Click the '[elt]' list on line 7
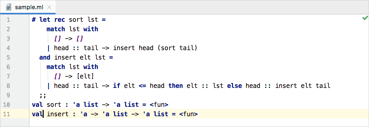This screenshot has height=127, width=369. (85, 76)
